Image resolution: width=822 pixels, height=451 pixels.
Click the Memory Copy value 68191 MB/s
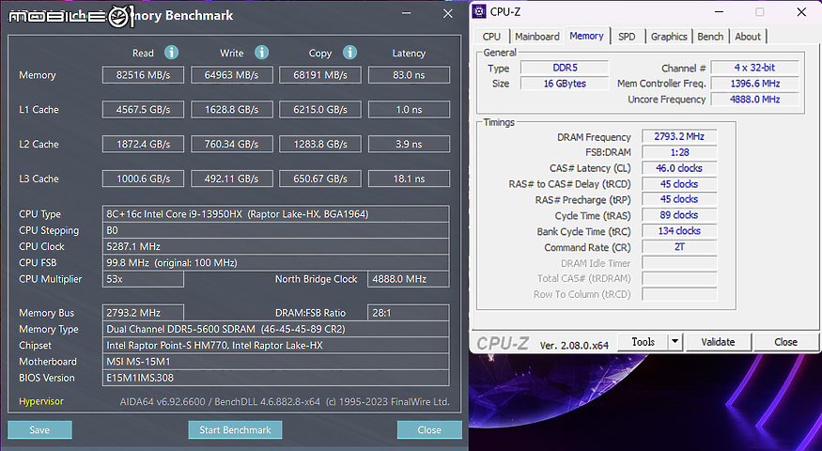(x=320, y=75)
